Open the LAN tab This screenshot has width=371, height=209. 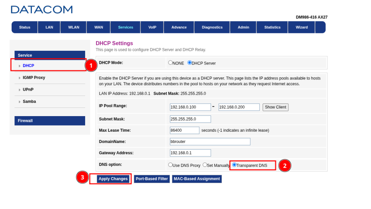49,27
